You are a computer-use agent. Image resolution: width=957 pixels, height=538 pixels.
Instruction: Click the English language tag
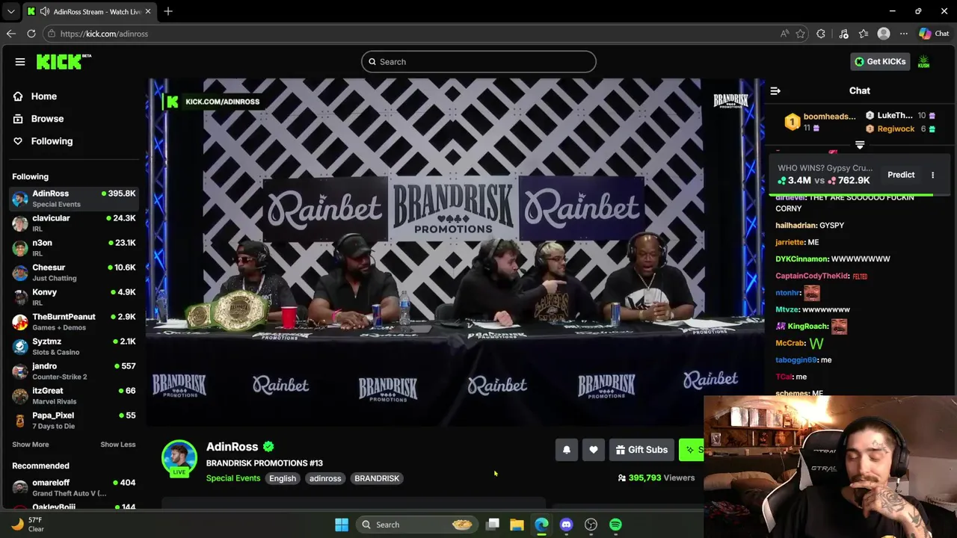283,478
